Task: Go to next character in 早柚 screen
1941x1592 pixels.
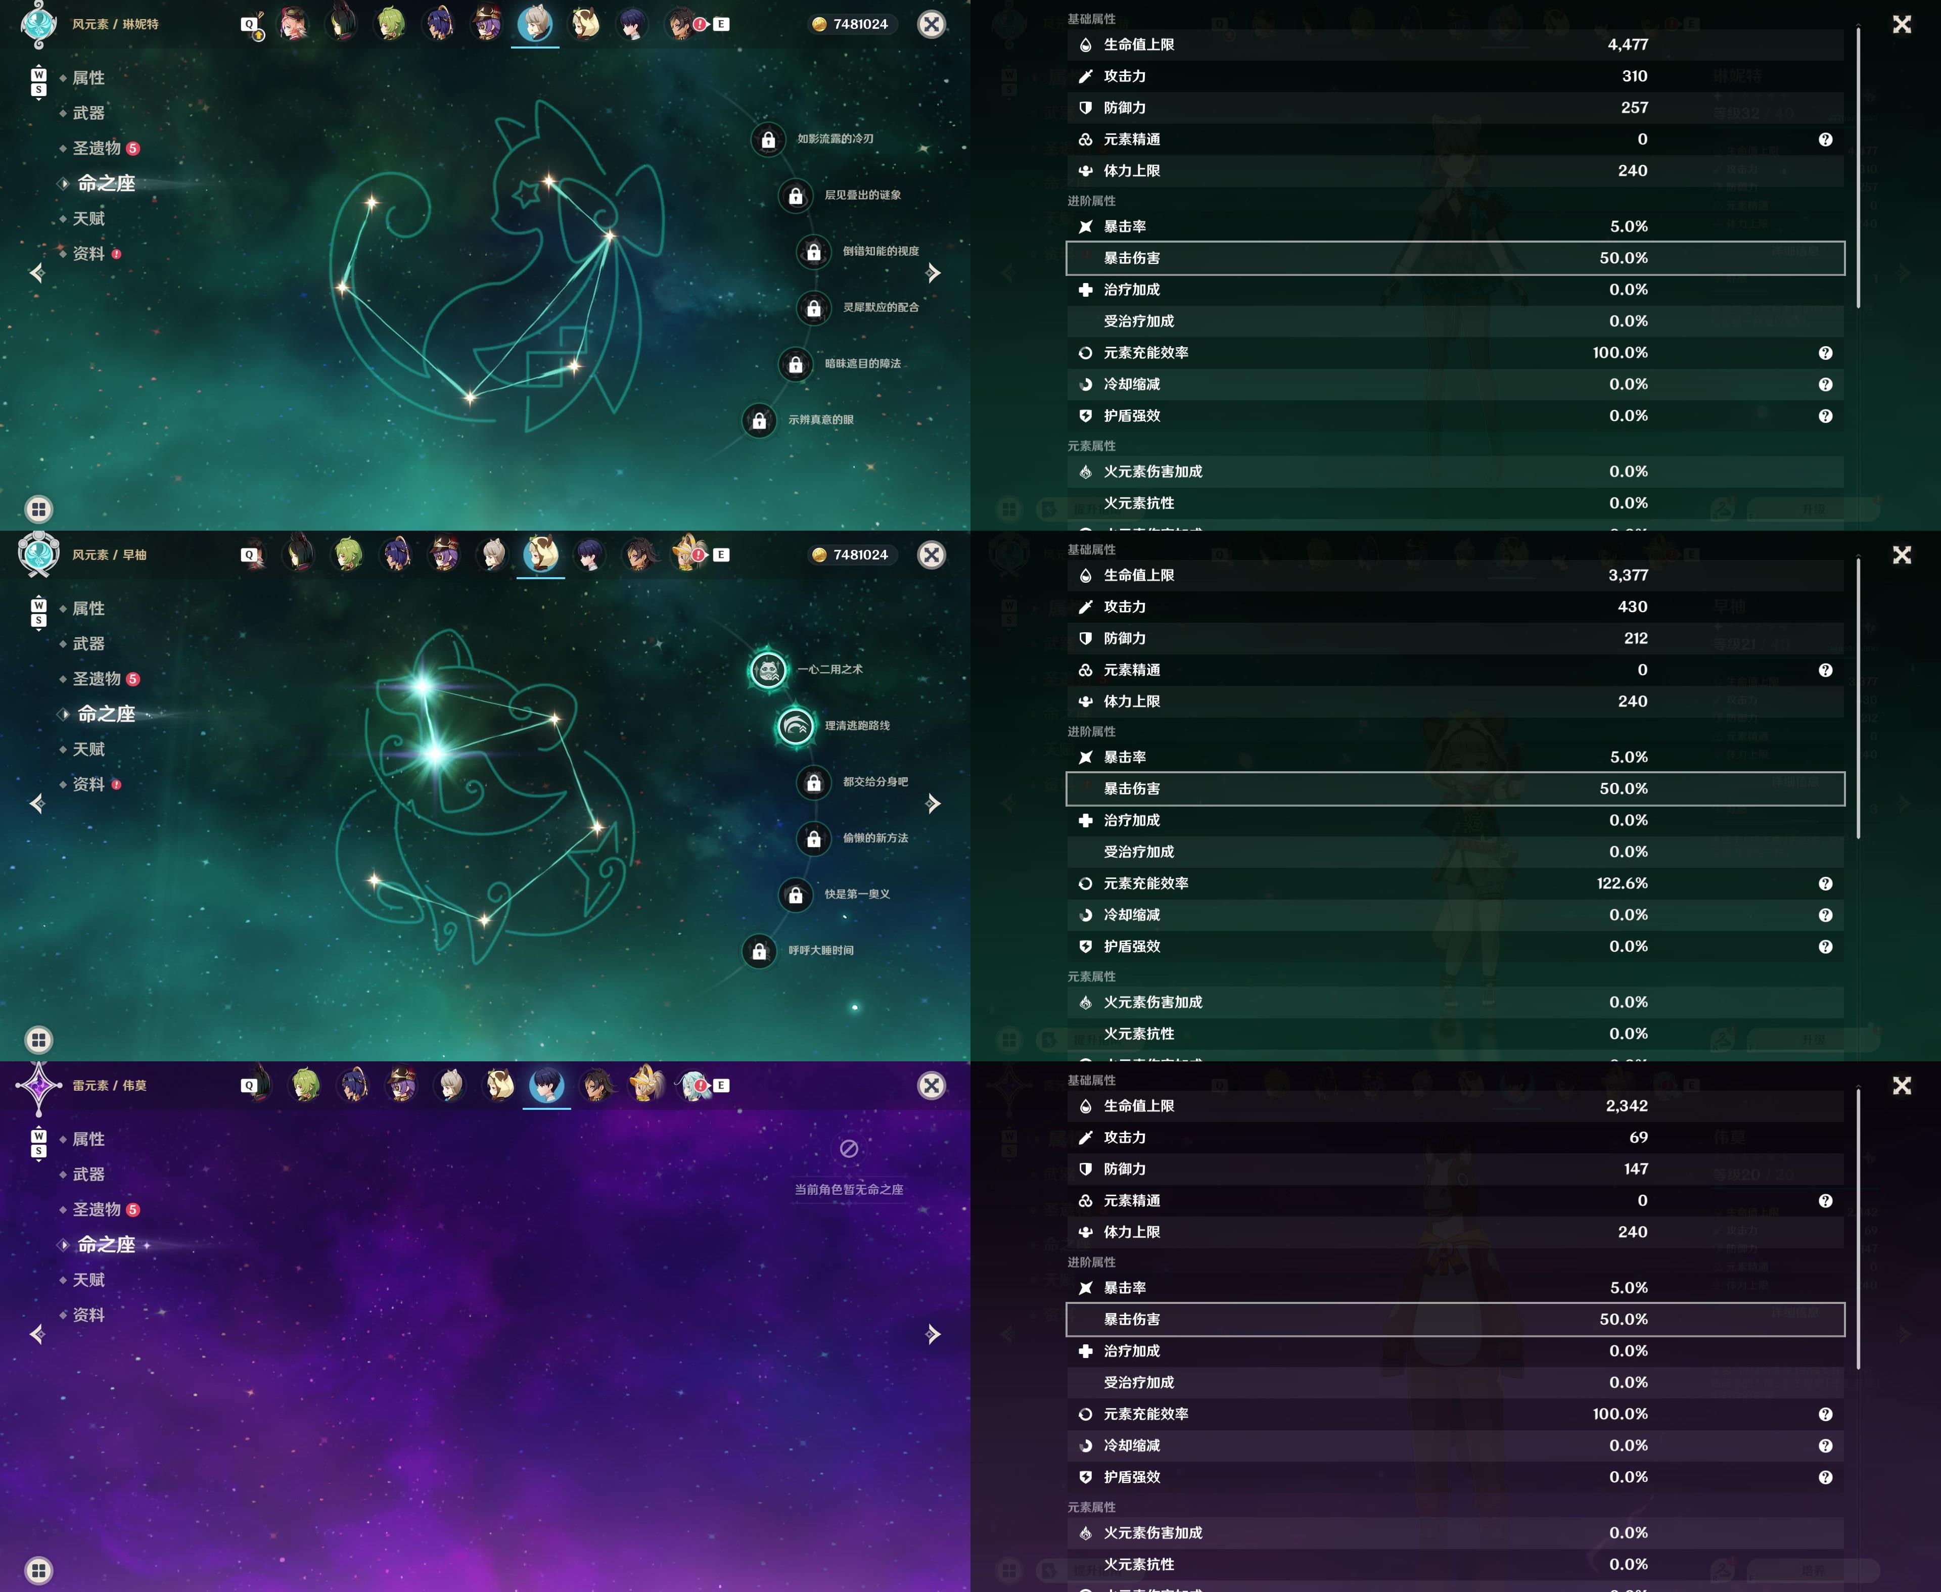Action: point(933,804)
